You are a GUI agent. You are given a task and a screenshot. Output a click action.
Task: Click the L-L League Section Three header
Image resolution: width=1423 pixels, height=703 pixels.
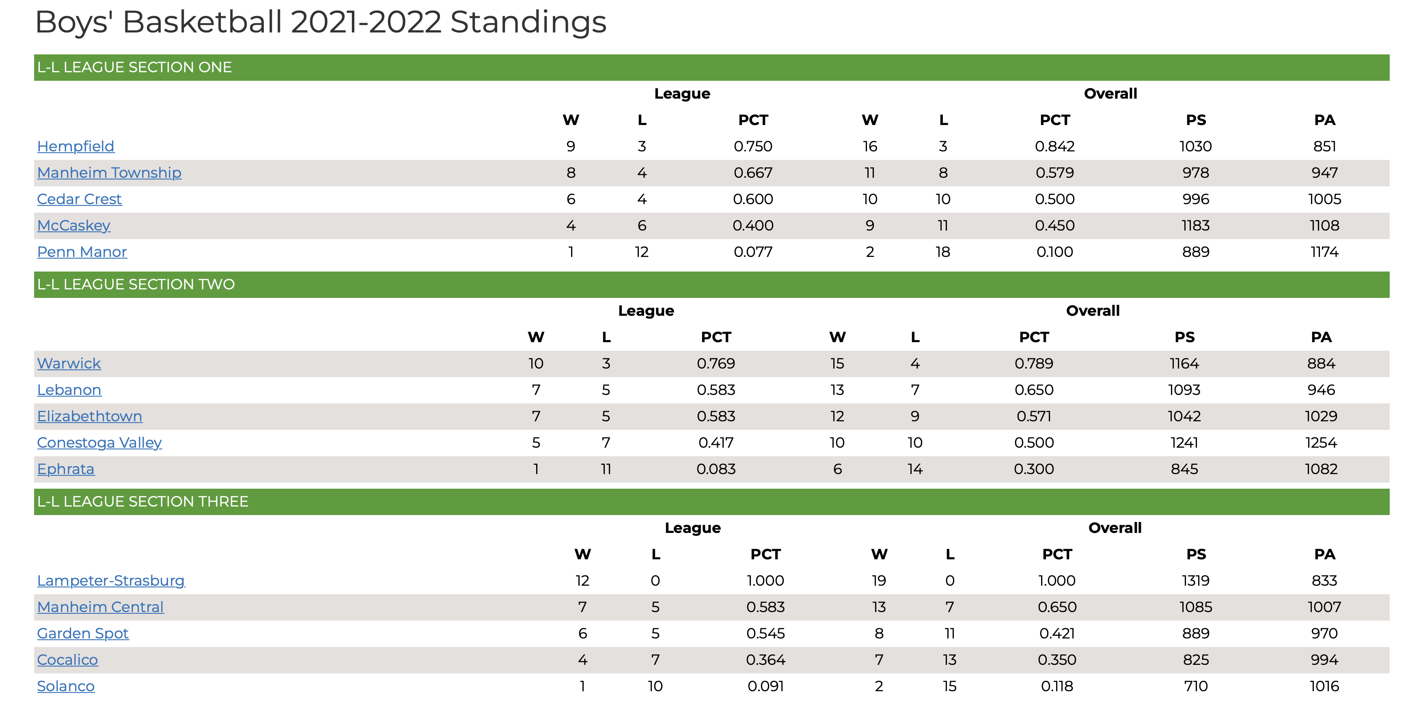click(142, 501)
